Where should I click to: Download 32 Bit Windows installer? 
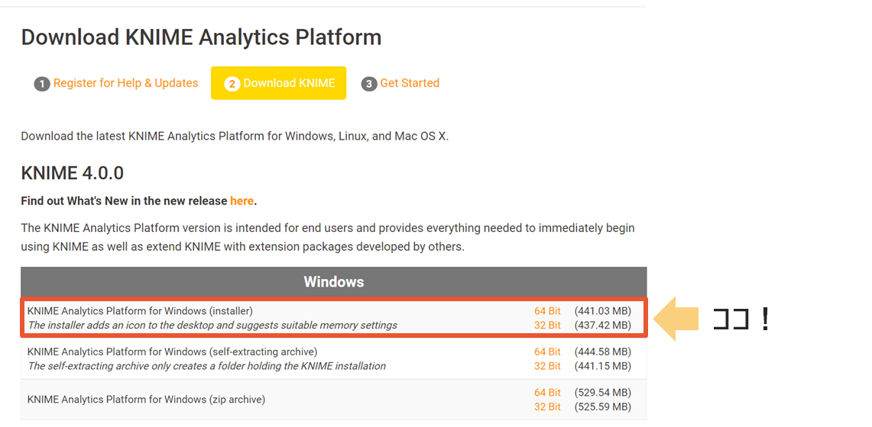pos(547,326)
